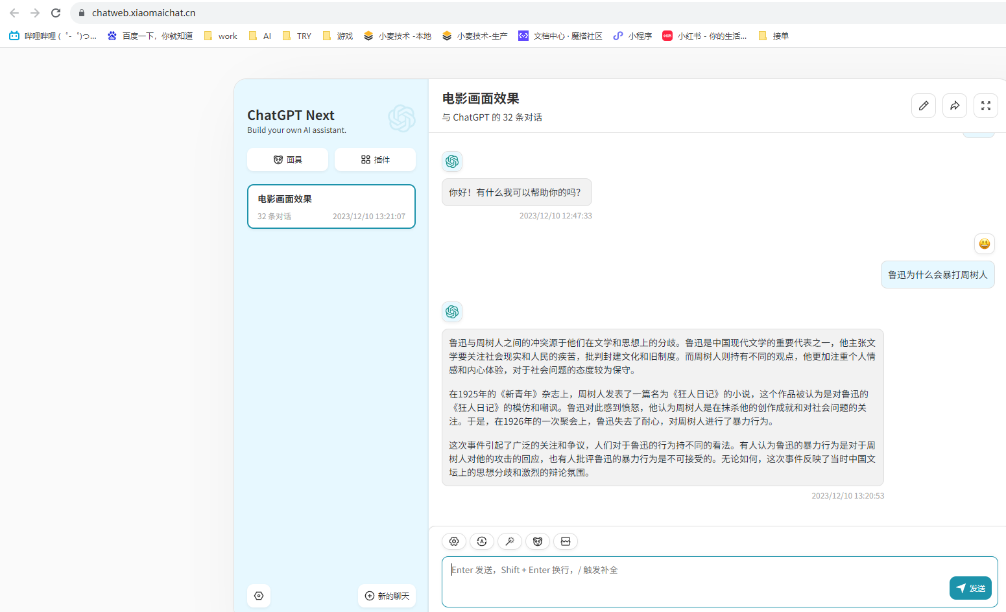Click the long ChatGPT reply about 鲁迅
1006x612 pixels.
[663, 408]
